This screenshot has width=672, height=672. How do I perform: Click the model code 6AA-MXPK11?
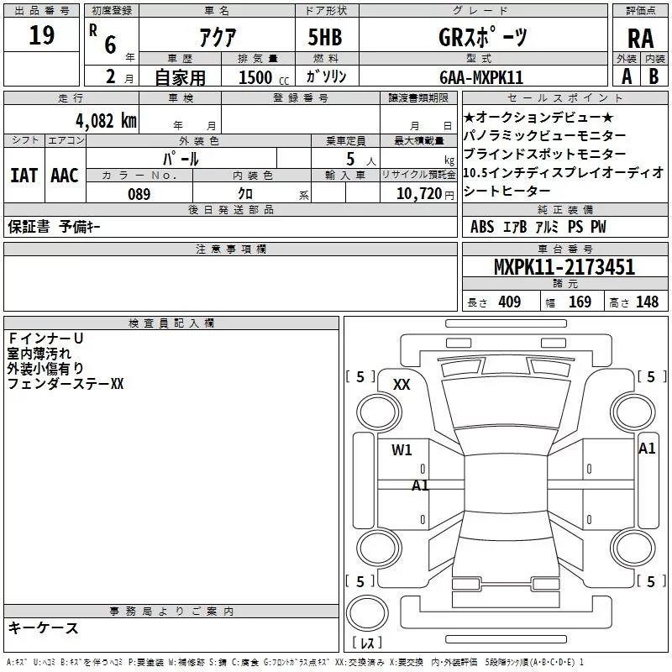481,77
